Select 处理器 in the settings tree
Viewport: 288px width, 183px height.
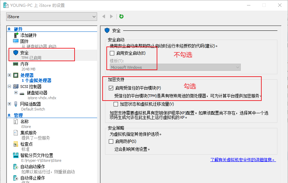[27, 75]
